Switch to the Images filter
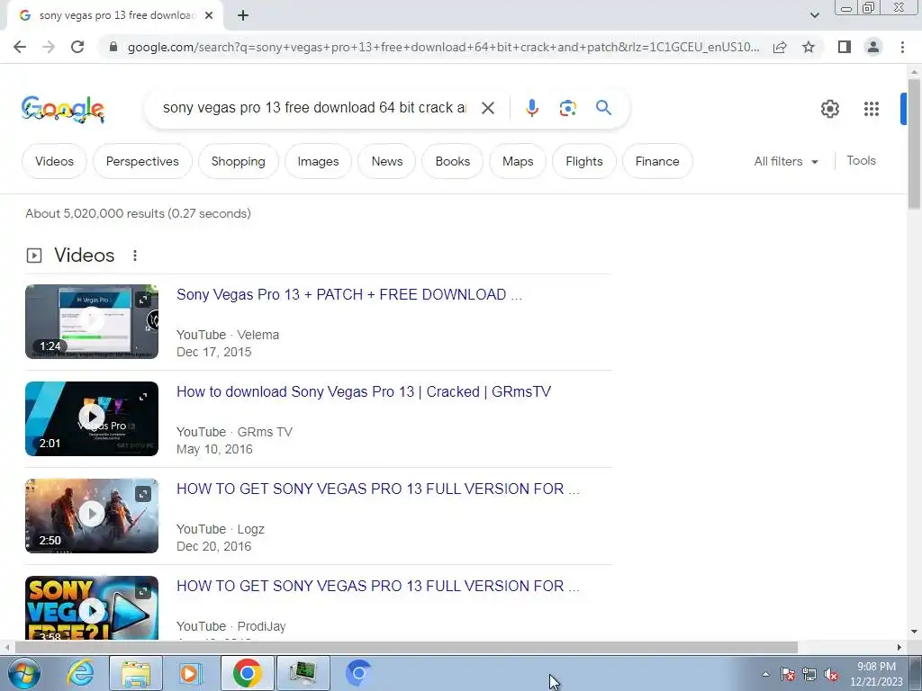The height and width of the screenshot is (691, 922). 318,162
